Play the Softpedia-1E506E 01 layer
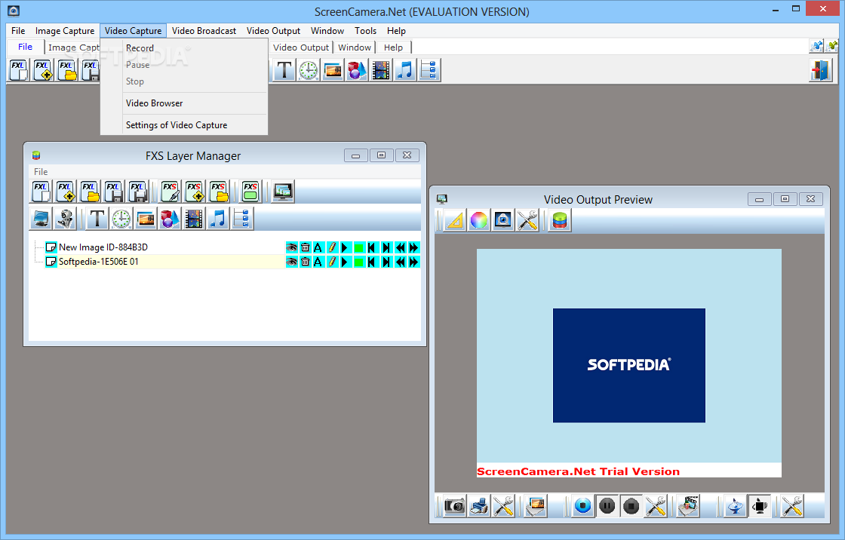 click(x=346, y=262)
